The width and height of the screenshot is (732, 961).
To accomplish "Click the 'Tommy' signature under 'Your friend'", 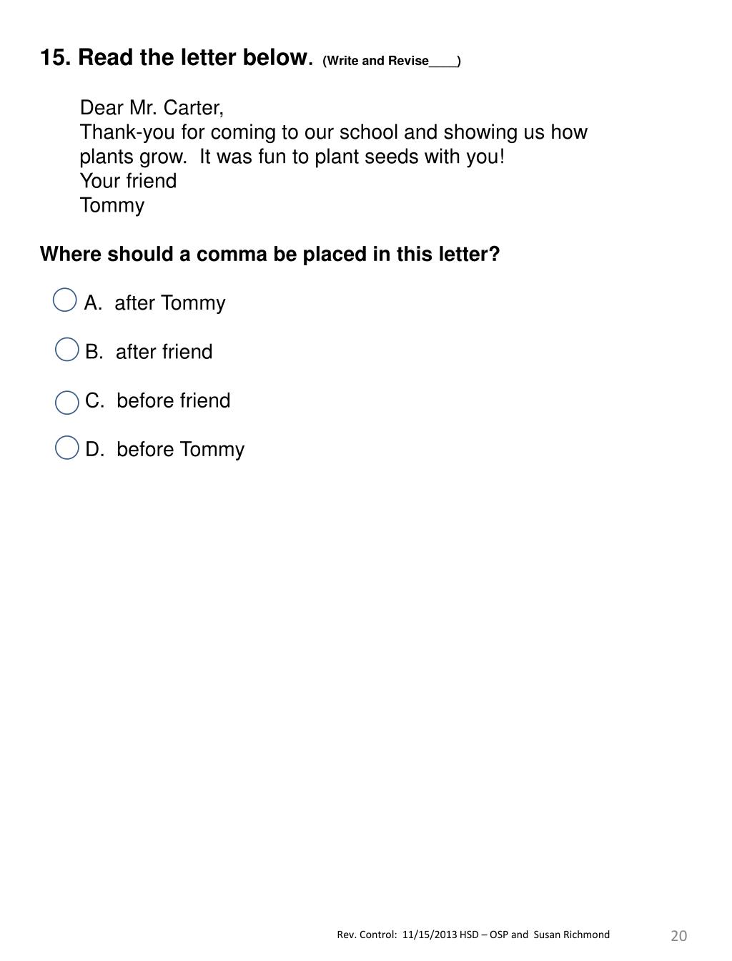I will [112, 206].
